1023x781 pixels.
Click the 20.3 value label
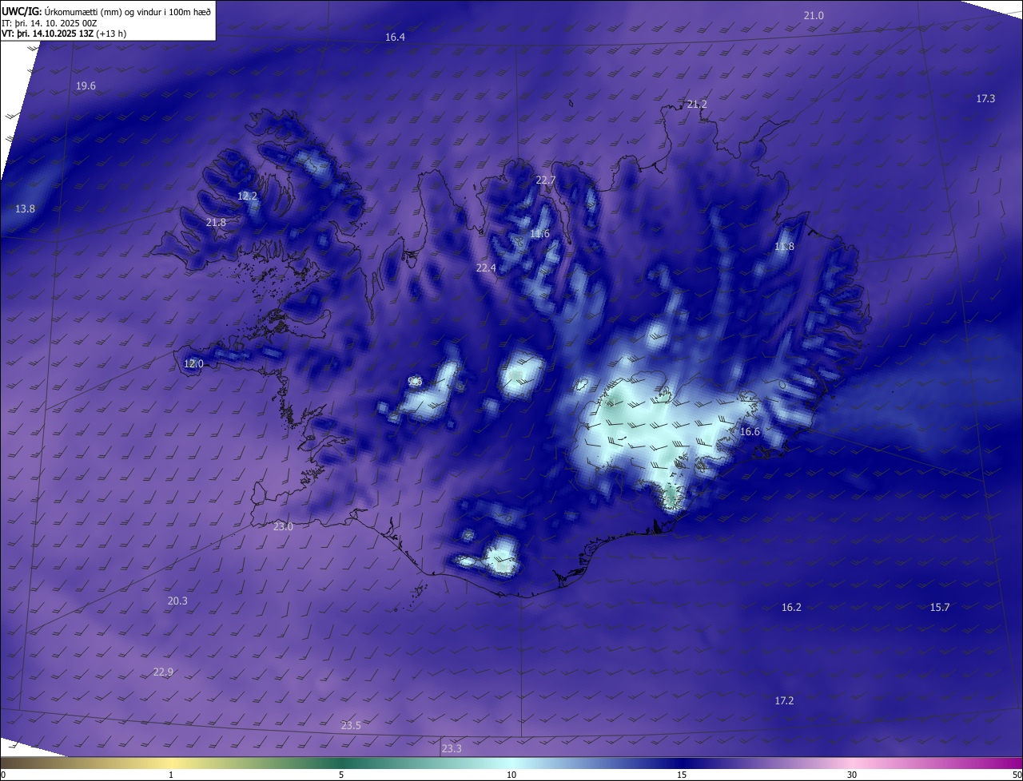177,601
